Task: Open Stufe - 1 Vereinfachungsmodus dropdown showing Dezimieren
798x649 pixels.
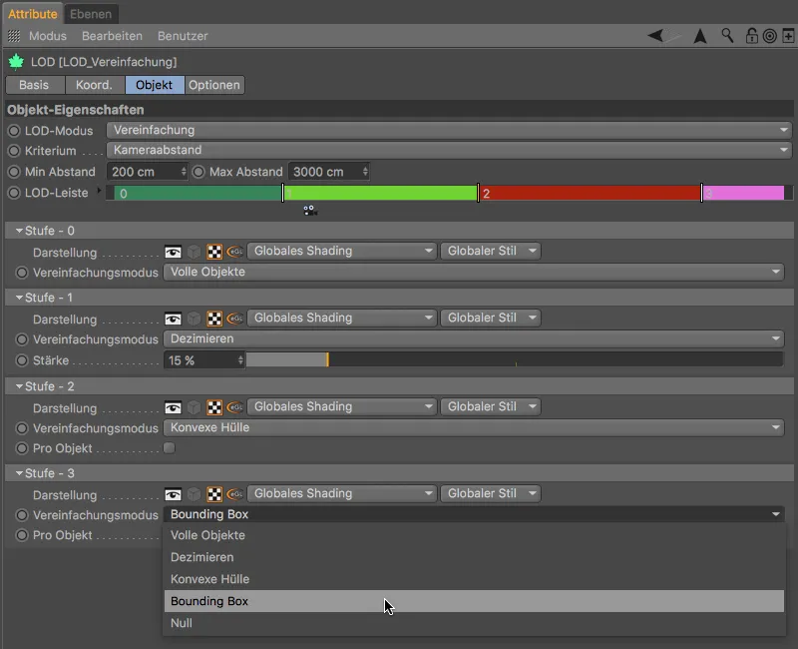Action: (473, 338)
